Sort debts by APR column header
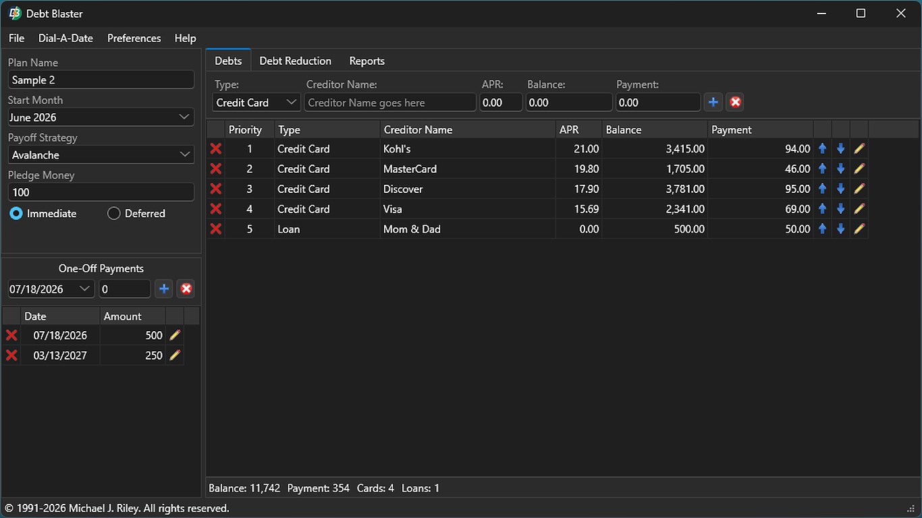 click(579, 129)
